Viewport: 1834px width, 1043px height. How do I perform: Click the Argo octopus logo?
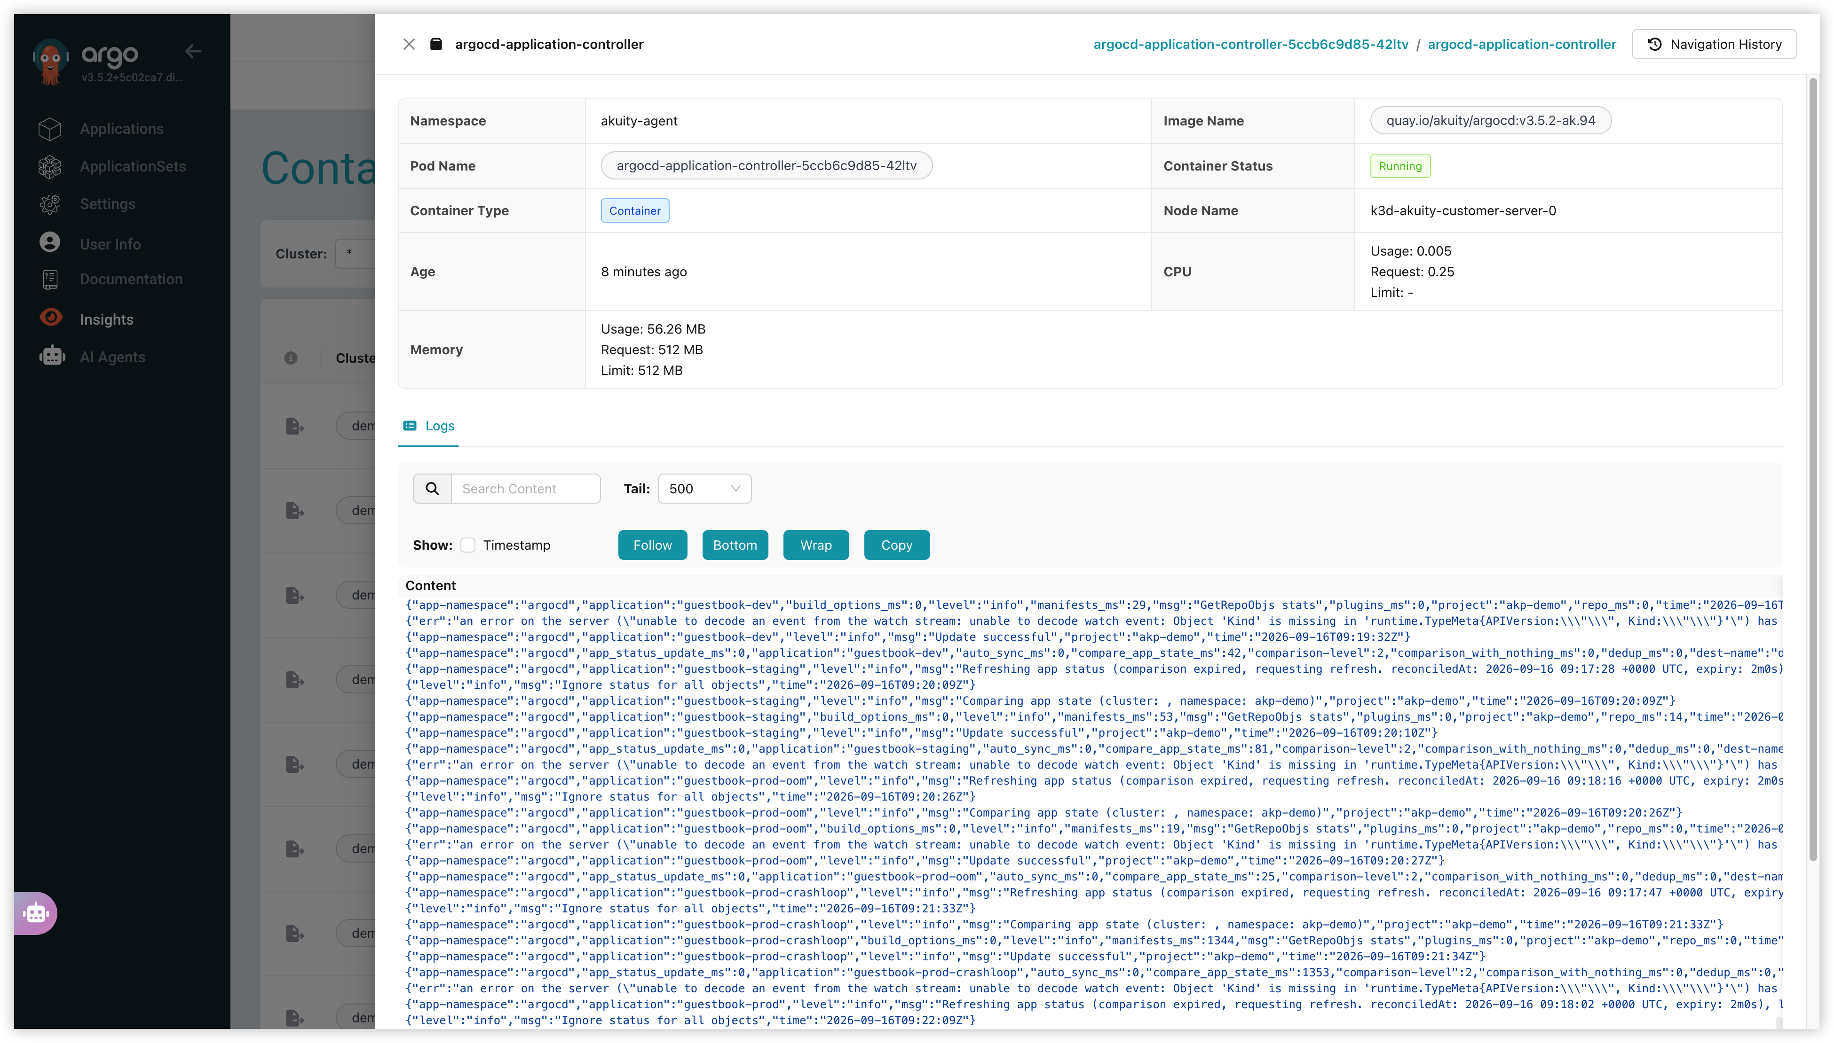click(x=50, y=62)
